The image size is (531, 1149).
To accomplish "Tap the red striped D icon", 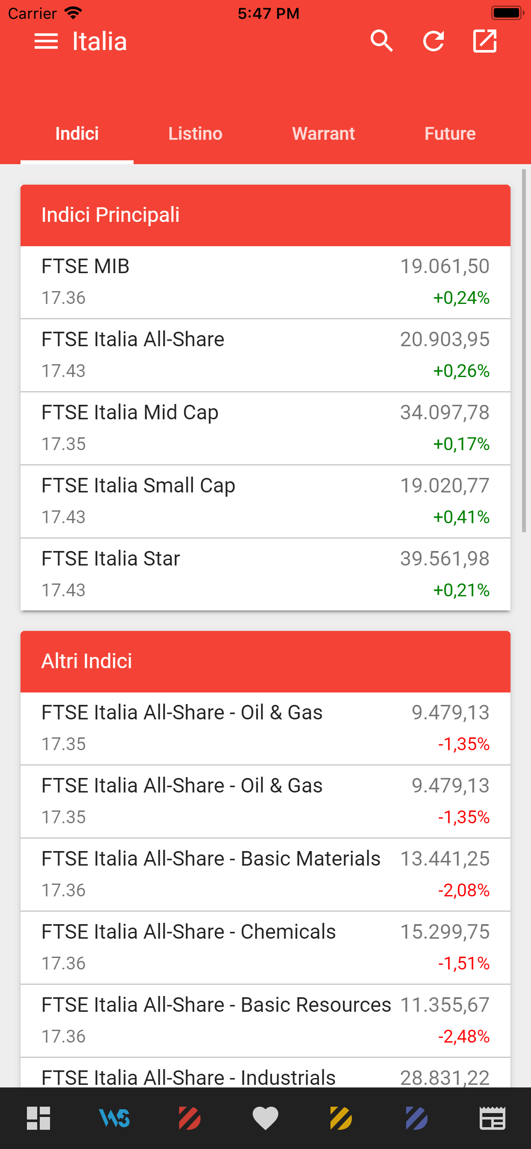I will click(x=190, y=1118).
